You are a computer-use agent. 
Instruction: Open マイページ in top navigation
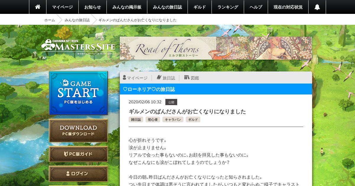tap(62, 7)
